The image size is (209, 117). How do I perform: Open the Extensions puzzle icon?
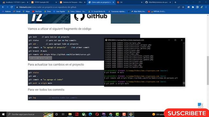(x=193, y=7)
